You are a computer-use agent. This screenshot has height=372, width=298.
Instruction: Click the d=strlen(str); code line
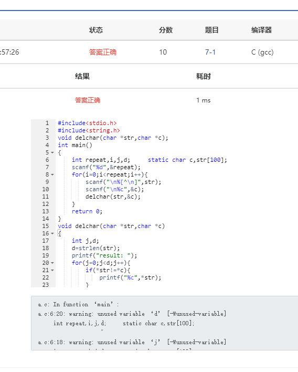click(95, 248)
